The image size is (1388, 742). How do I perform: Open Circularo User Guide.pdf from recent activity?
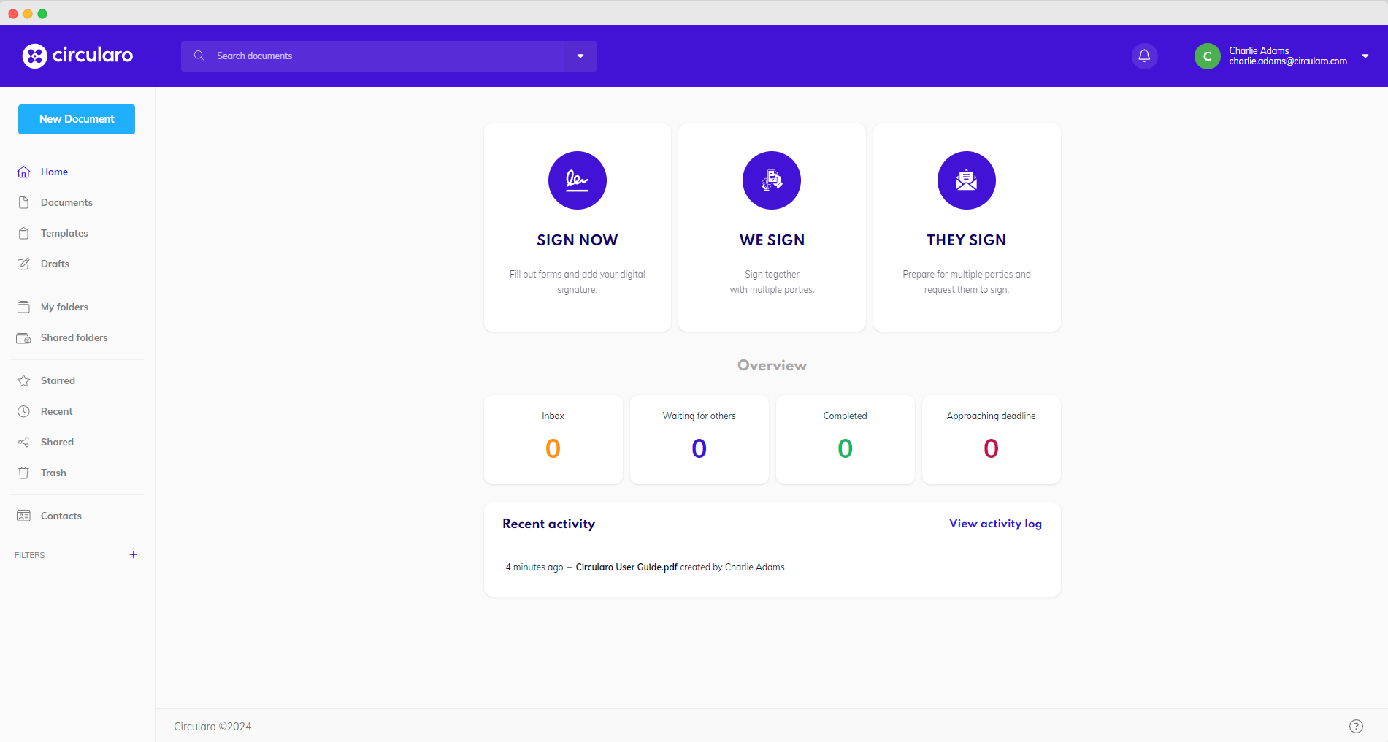click(x=626, y=567)
